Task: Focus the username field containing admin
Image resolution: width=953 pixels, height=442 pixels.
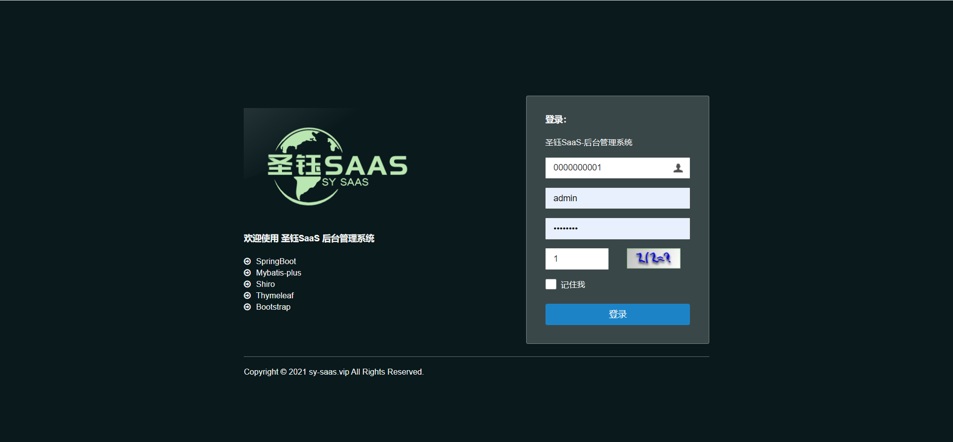Action: point(617,198)
